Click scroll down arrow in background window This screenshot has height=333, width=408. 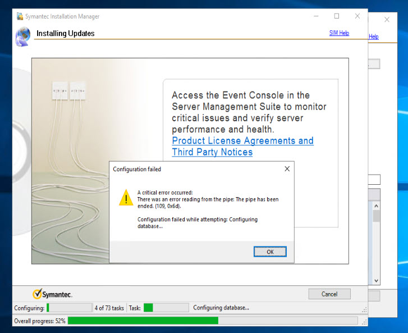pos(376,280)
